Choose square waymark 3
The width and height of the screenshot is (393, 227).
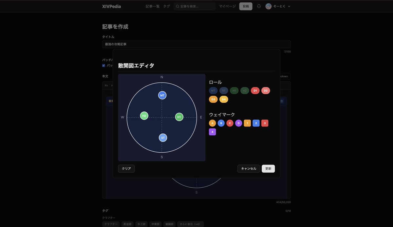265,123
